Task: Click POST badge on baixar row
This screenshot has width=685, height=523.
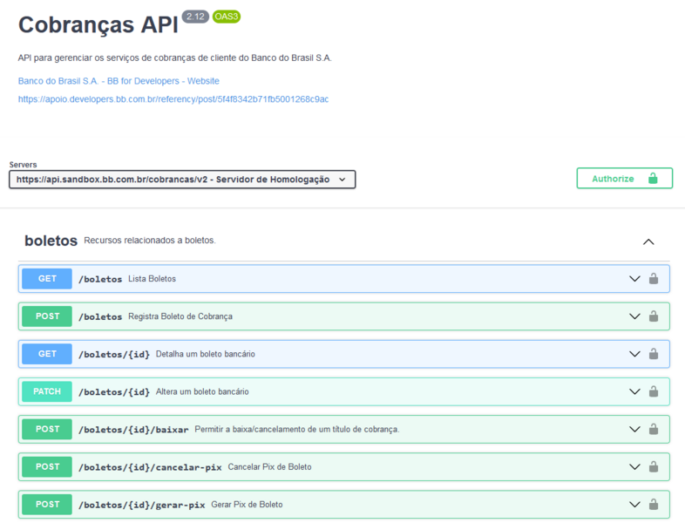Action: (47, 429)
